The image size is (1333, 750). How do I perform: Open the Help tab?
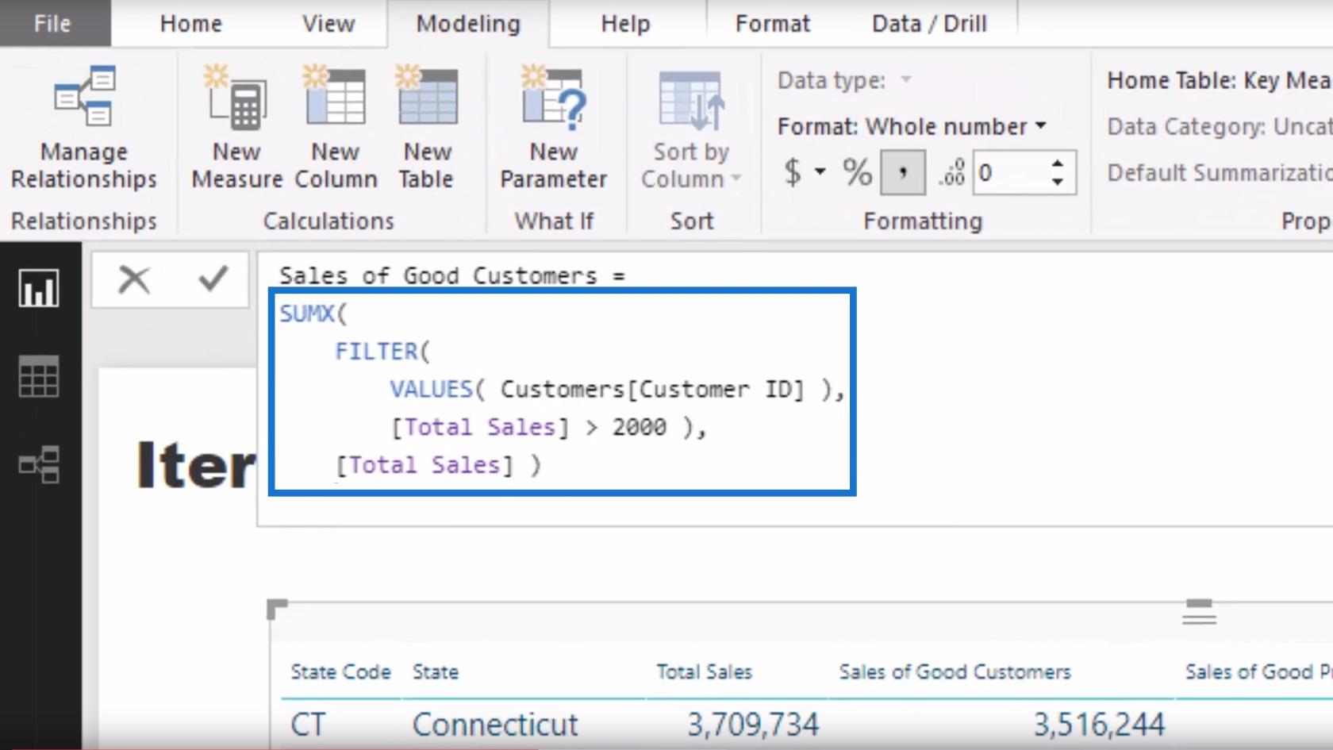click(625, 24)
